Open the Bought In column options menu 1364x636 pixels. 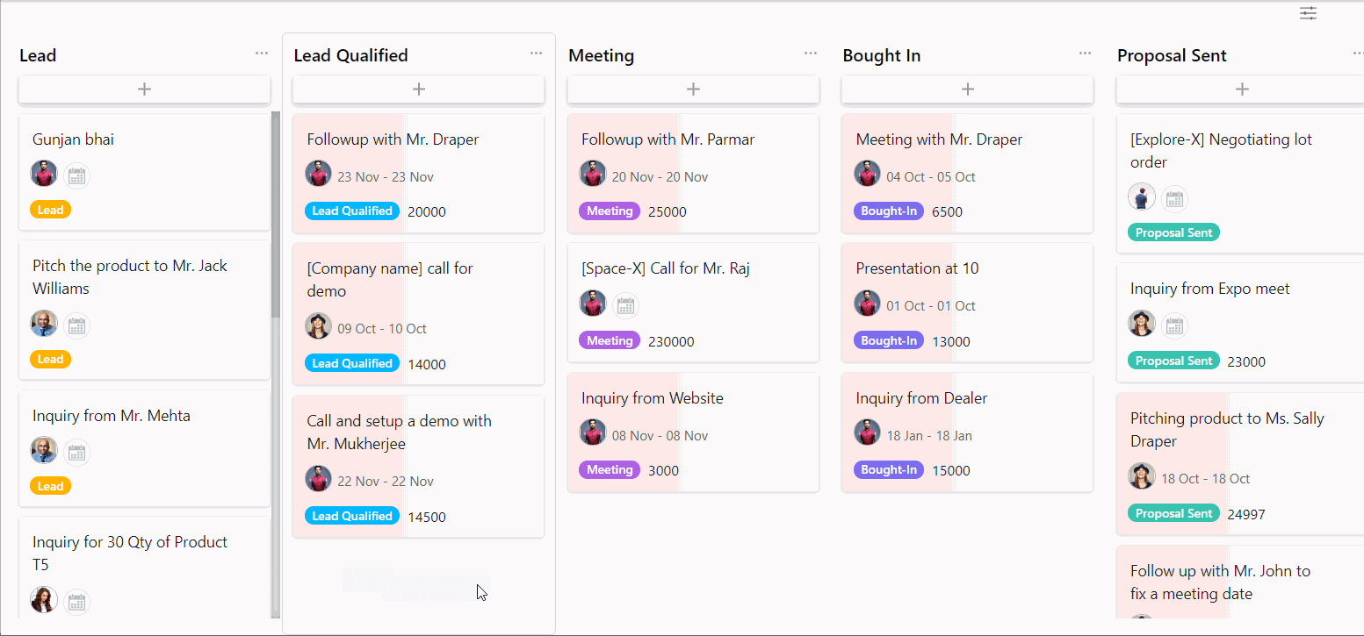coord(1084,53)
